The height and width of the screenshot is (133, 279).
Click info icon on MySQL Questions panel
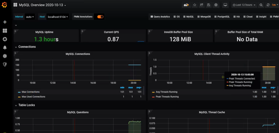pos(15,111)
